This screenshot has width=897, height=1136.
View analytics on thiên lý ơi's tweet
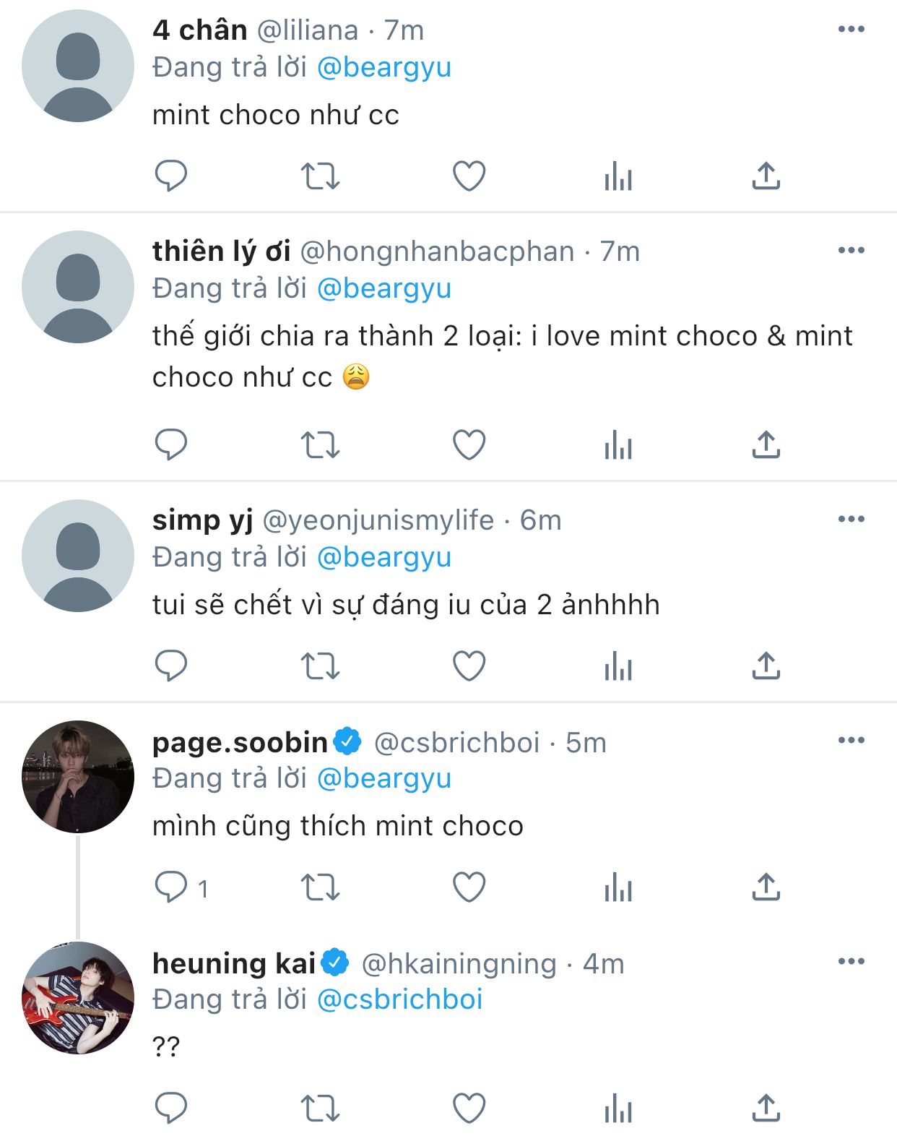[x=618, y=444]
